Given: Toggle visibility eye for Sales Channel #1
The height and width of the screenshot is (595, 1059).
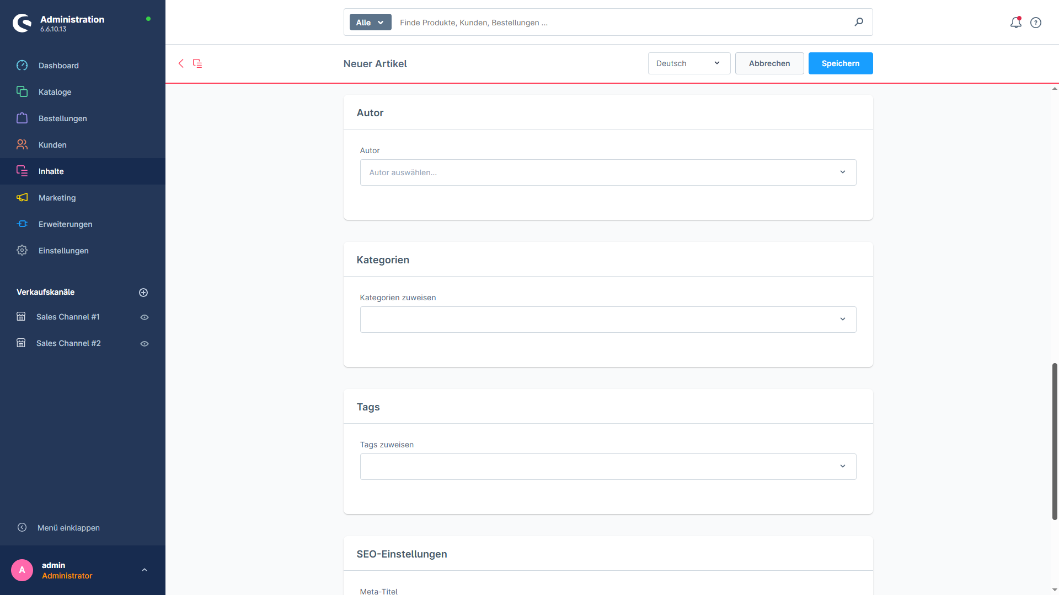Looking at the screenshot, I should (145, 317).
